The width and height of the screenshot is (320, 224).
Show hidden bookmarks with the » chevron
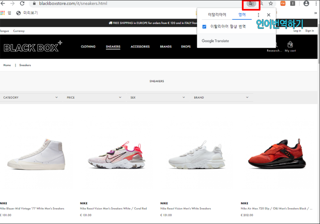click(x=316, y=13)
